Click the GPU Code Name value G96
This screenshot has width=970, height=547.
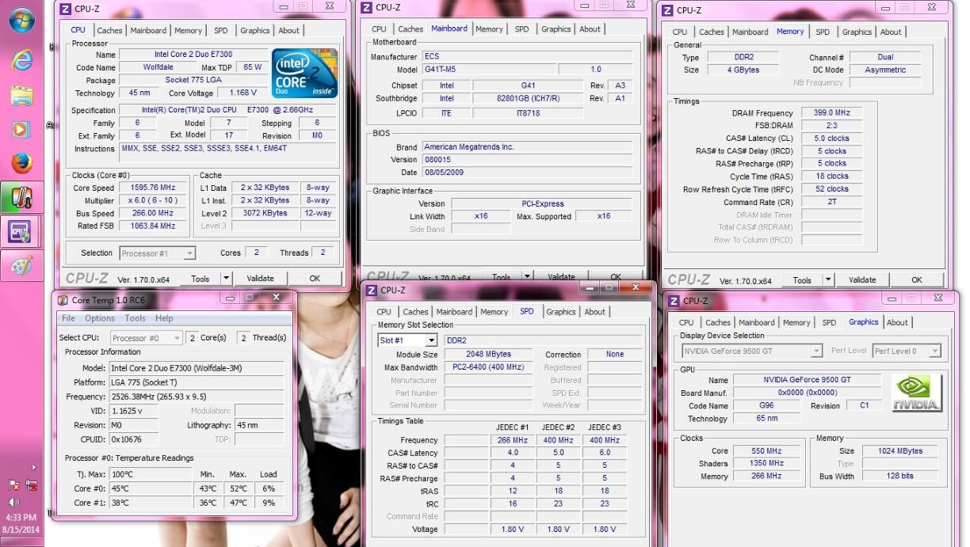pos(768,406)
